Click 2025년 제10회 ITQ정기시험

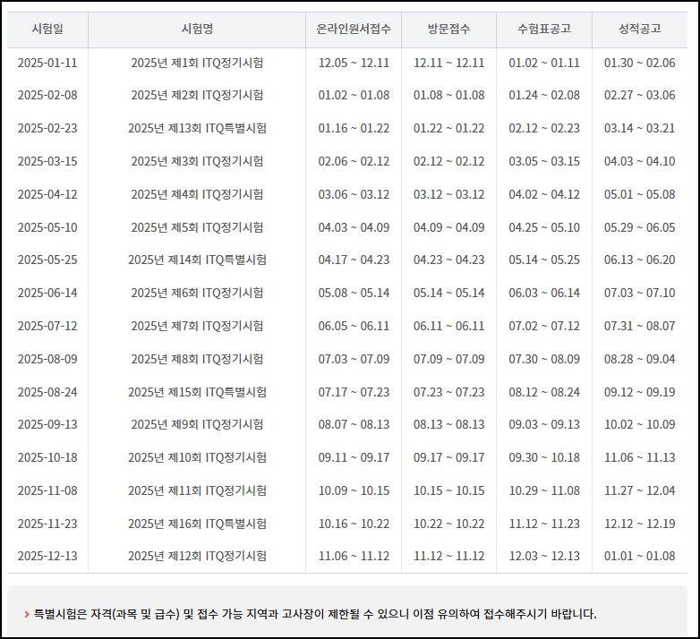(x=197, y=458)
